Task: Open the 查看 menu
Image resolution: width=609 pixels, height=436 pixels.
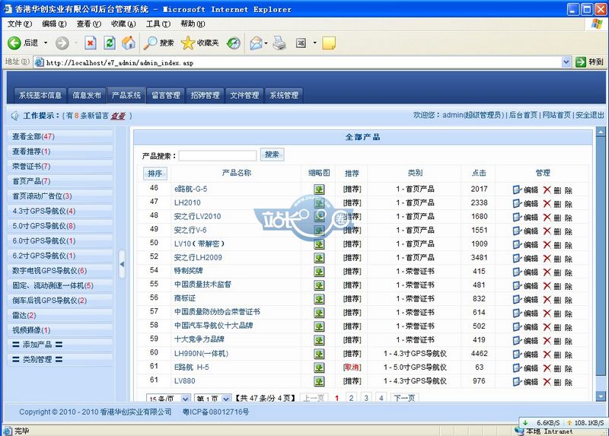Action: point(88,24)
